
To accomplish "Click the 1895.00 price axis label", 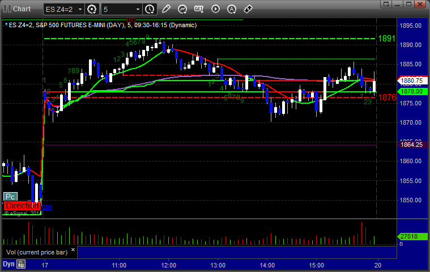I will point(411,25).
